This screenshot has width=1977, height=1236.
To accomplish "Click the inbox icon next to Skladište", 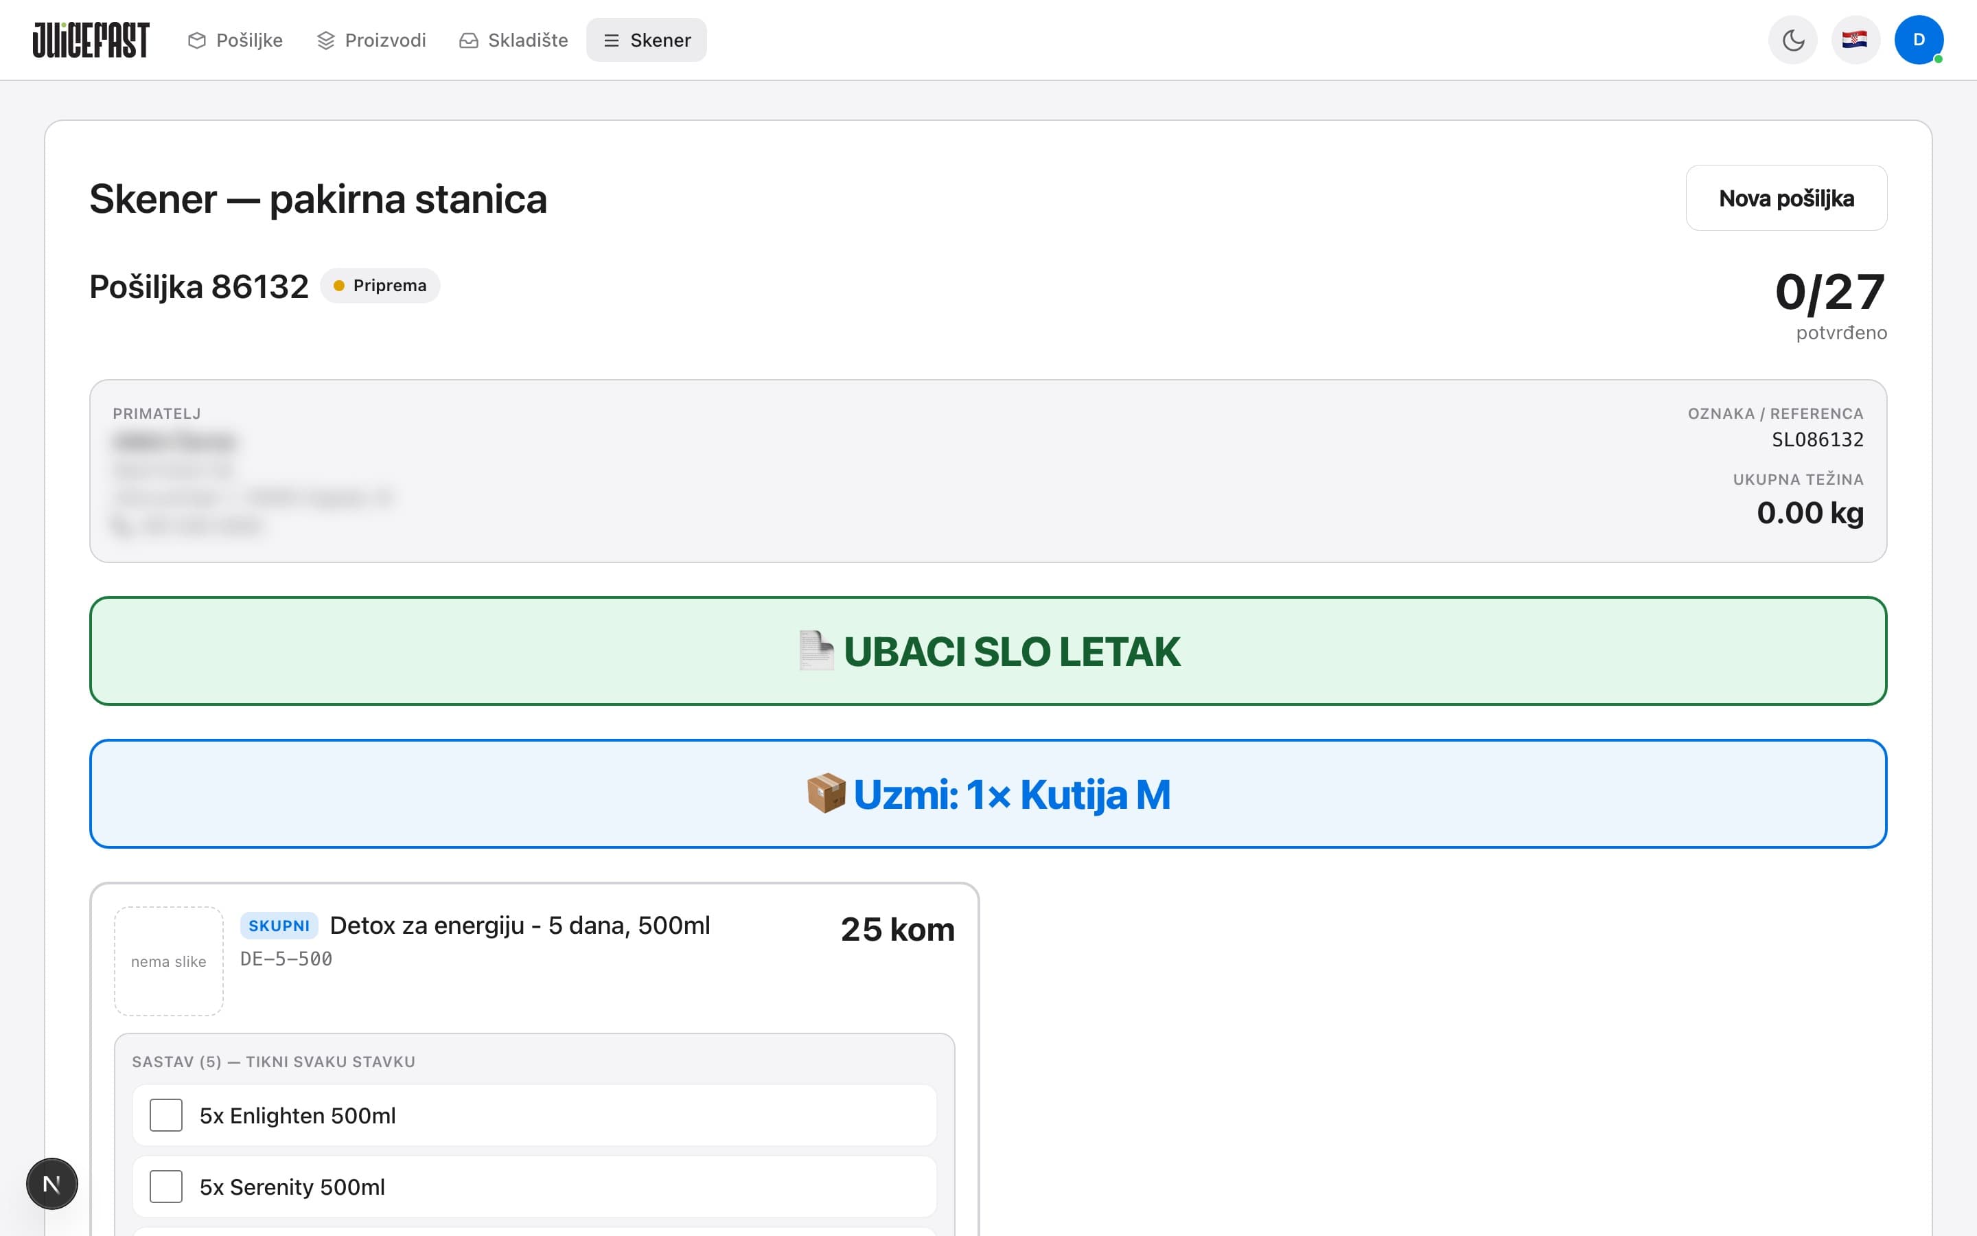I will tap(469, 40).
